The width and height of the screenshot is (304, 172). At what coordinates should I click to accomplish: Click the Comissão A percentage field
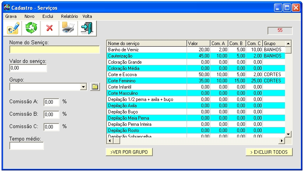pyautogui.click(x=51, y=103)
